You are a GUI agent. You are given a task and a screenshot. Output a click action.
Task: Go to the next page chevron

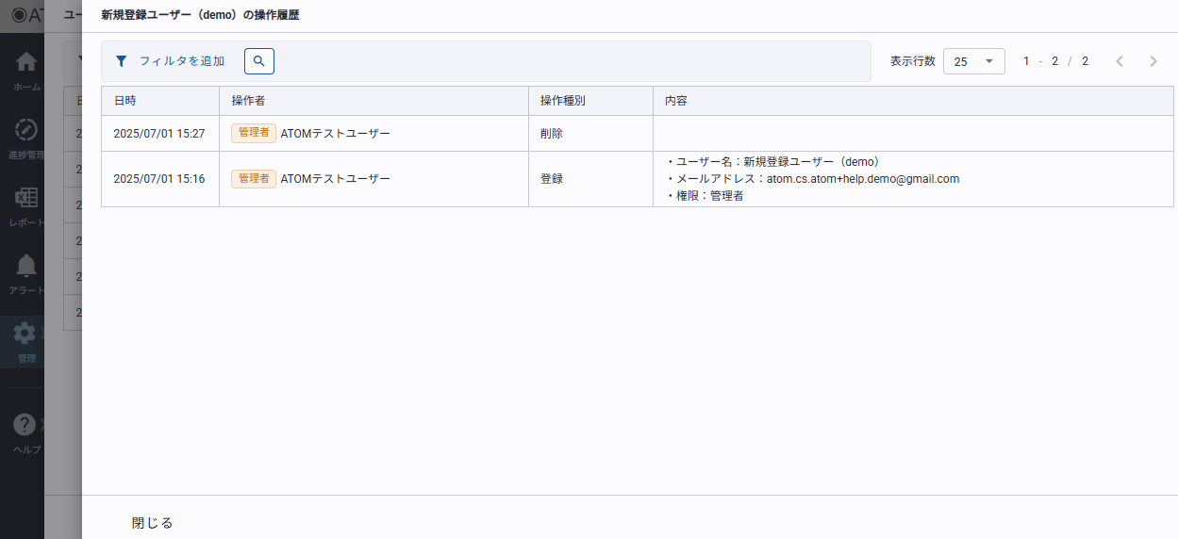pyautogui.click(x=1153, y=61)
